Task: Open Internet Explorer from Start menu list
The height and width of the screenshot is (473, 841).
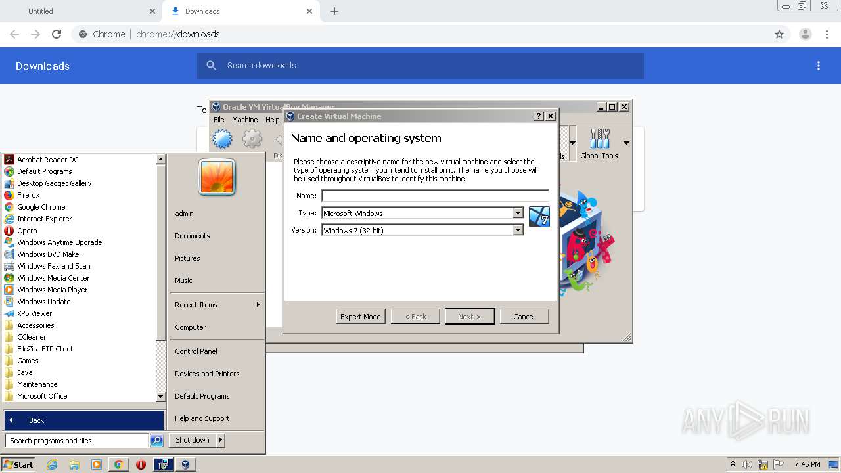Action: (x=44, y=219)
